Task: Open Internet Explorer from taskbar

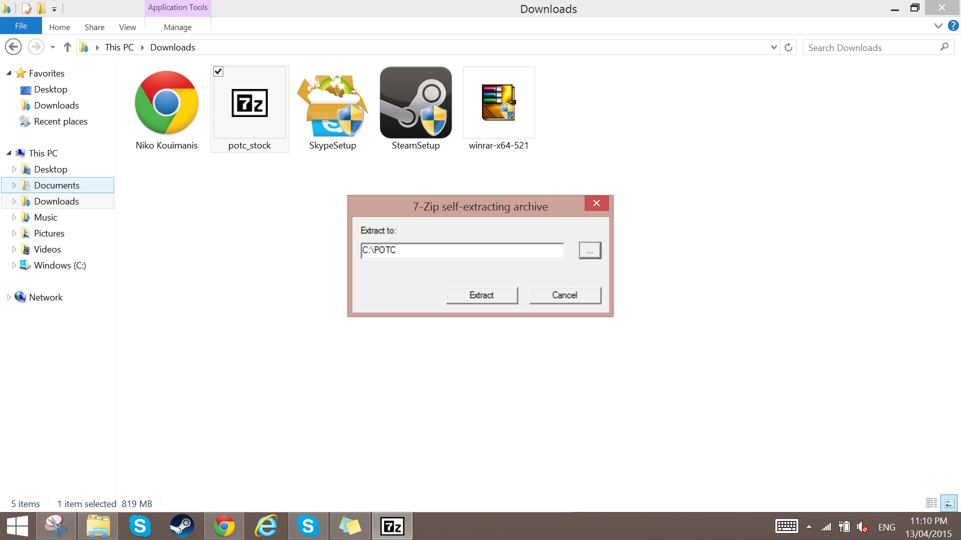Action: click(x=266, y=526)
